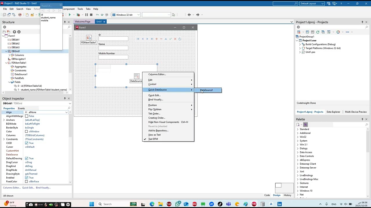The height and width of the screenshot is (208, 371).
Task: Click the DBNavigator delete record minus icon
Action: point(161,39)
